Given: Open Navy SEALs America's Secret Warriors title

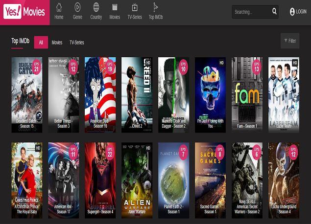Looking at the screenshot, I should [247, 206].
